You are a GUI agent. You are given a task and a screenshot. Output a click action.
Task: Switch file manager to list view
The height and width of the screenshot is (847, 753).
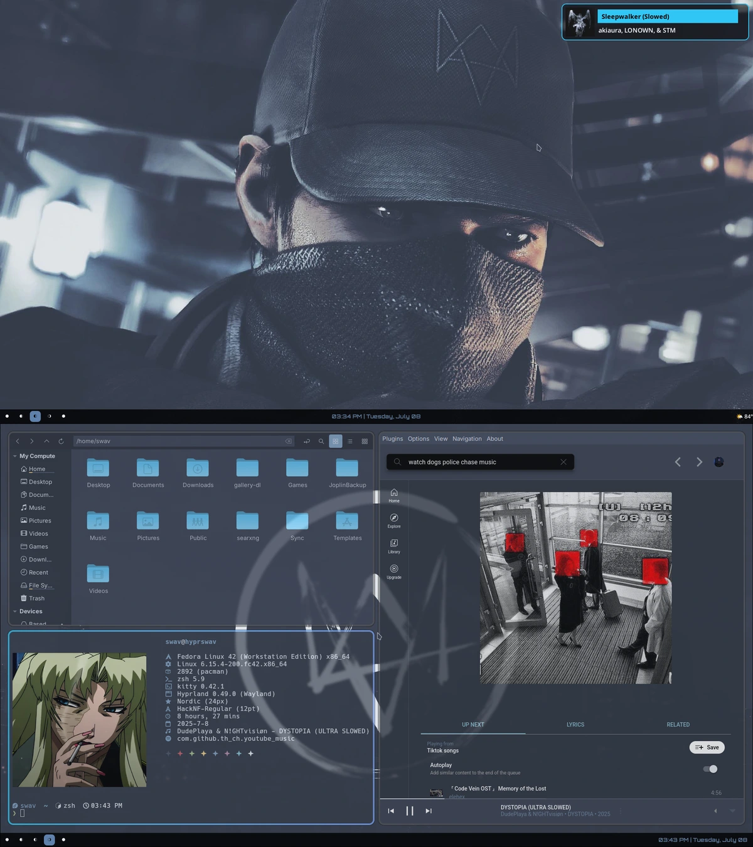pos(350,441)
